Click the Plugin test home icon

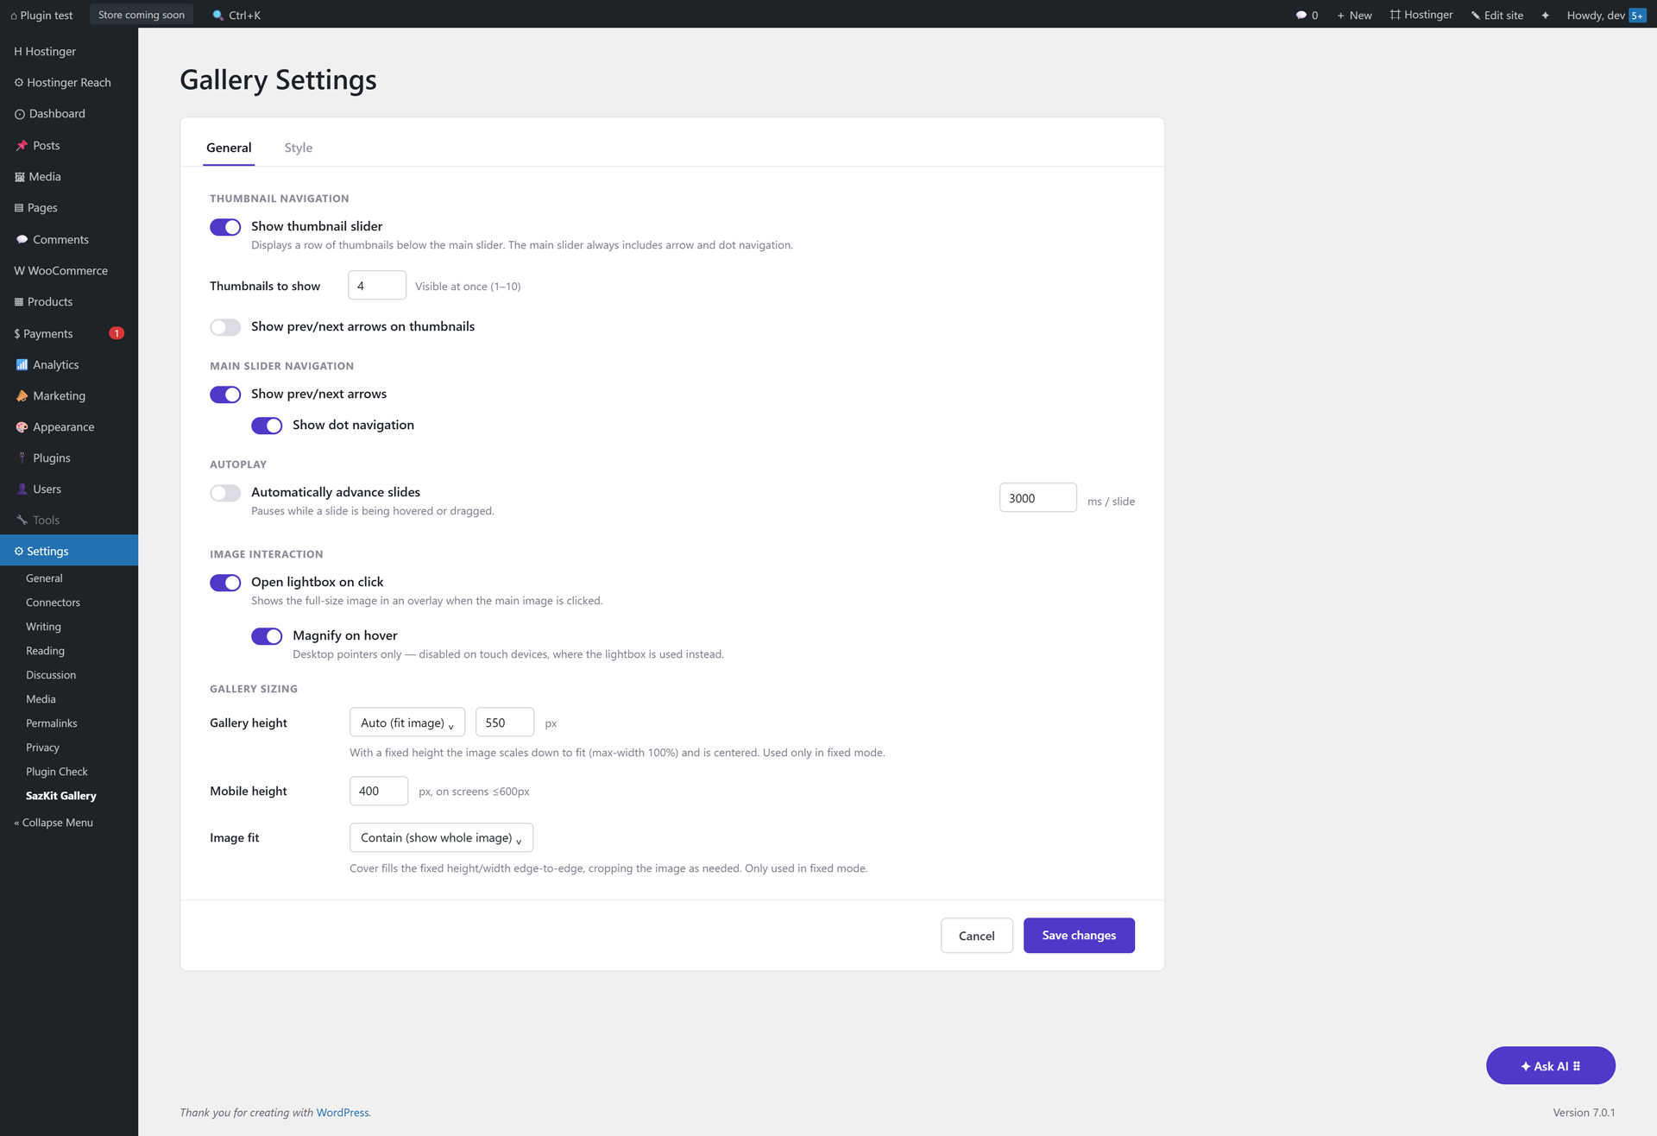[14, 16]
